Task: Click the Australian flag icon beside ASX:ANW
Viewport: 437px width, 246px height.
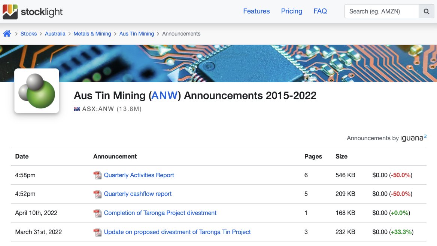Action: [x=77, y=109]
